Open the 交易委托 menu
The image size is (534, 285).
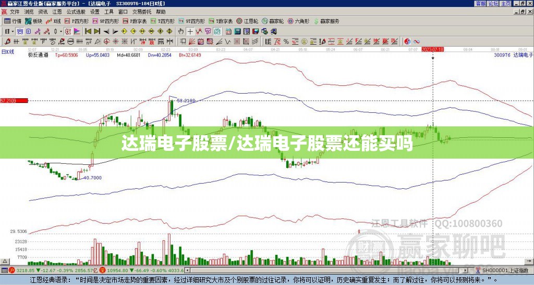[x=142, y=12]
